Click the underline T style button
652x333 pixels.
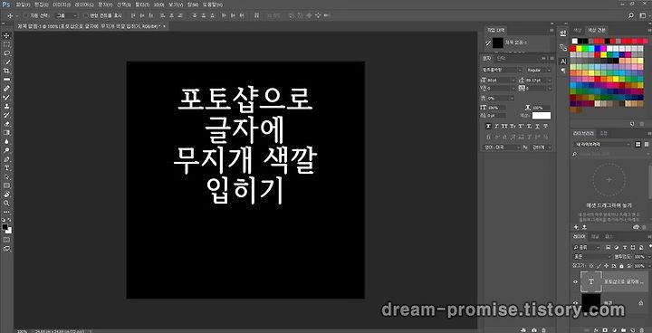point(537,126)
